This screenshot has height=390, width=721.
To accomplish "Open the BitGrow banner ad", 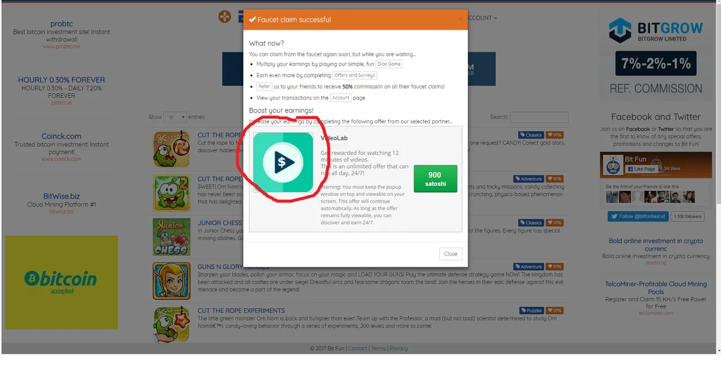I will [x=656, y=54].
